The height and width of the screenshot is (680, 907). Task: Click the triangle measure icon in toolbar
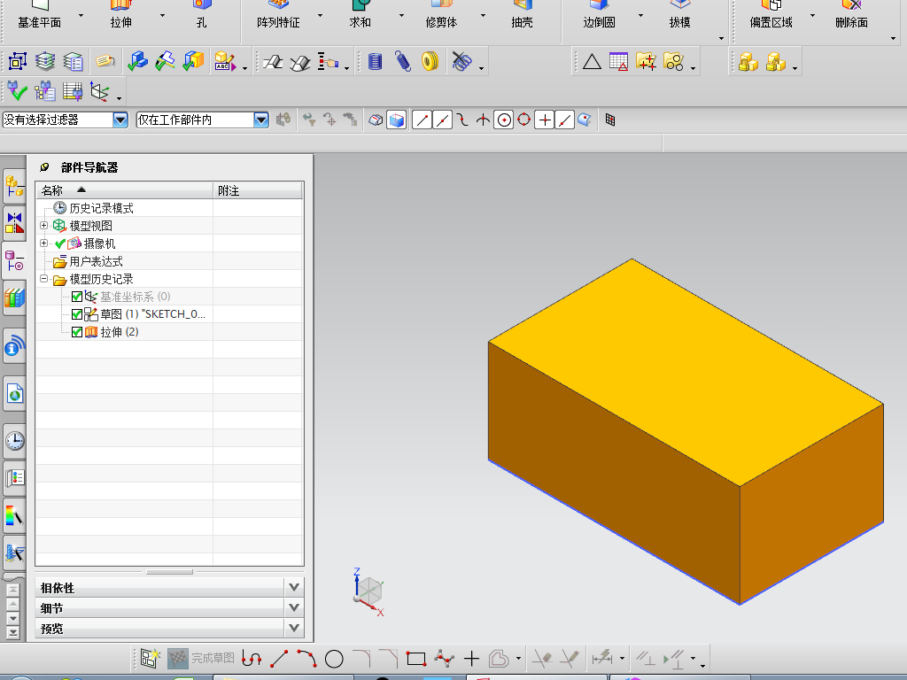[592, 61]
